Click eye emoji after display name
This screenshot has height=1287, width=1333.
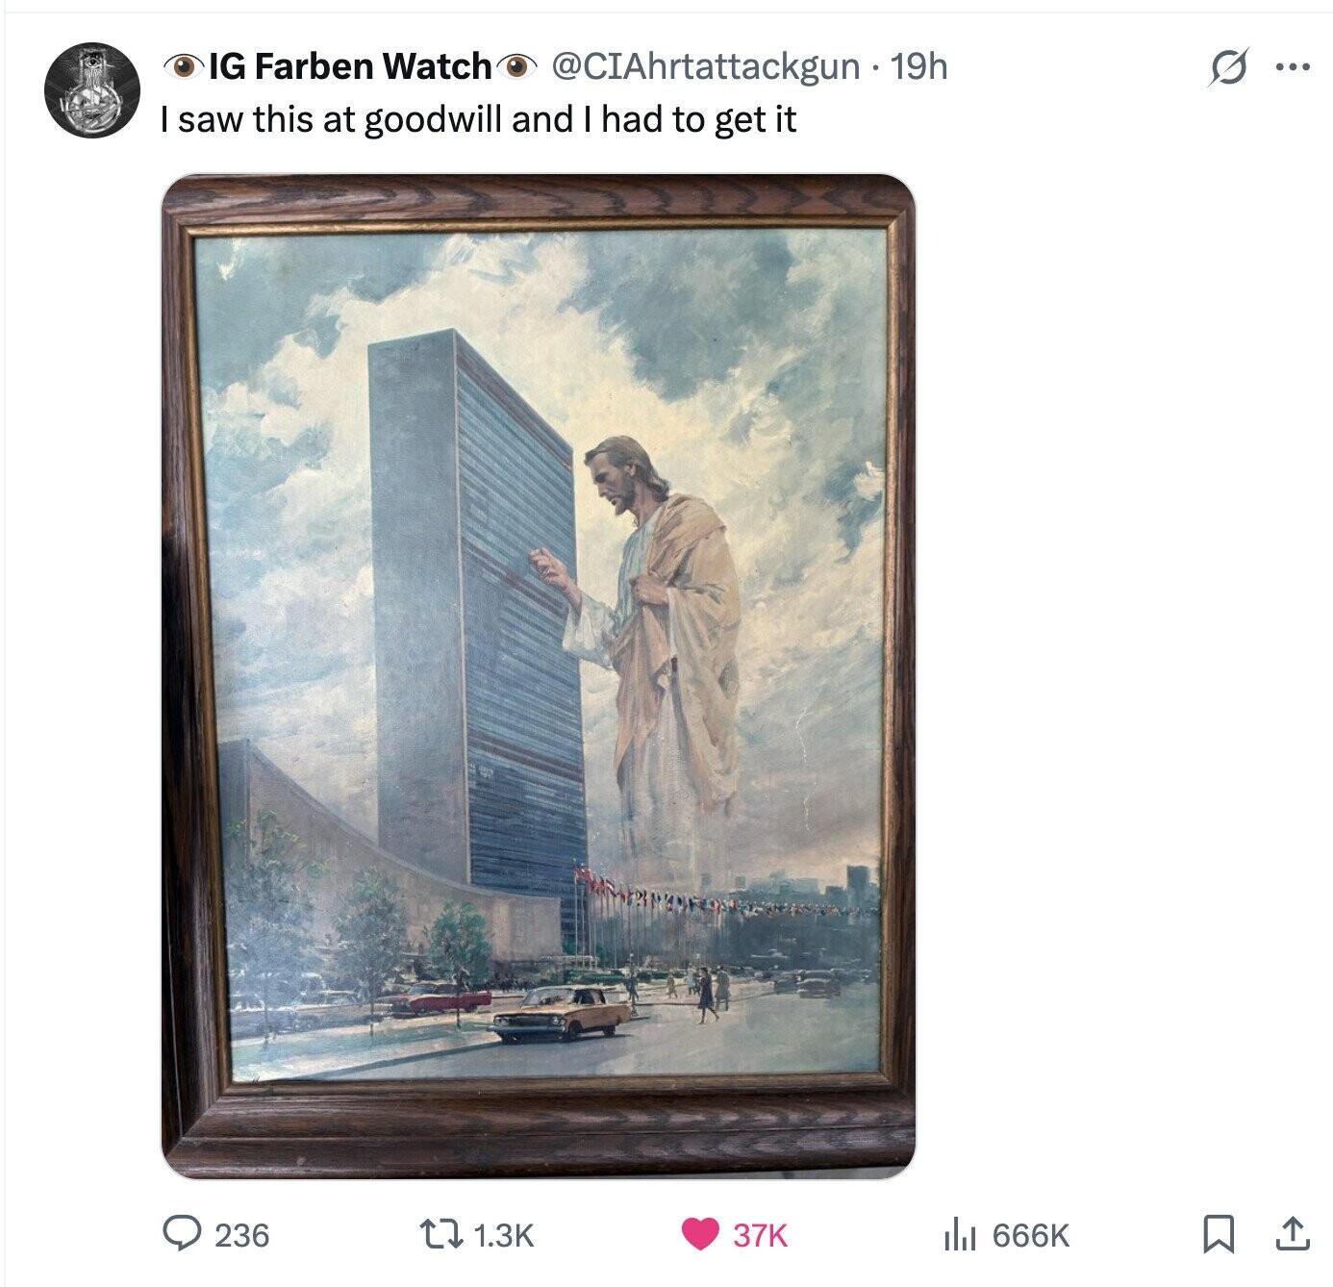coord(516,66)
